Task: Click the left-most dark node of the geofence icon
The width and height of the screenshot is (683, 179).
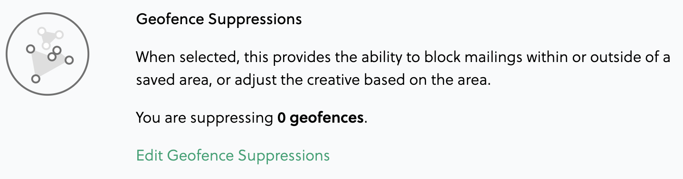Action: (30, 49)
